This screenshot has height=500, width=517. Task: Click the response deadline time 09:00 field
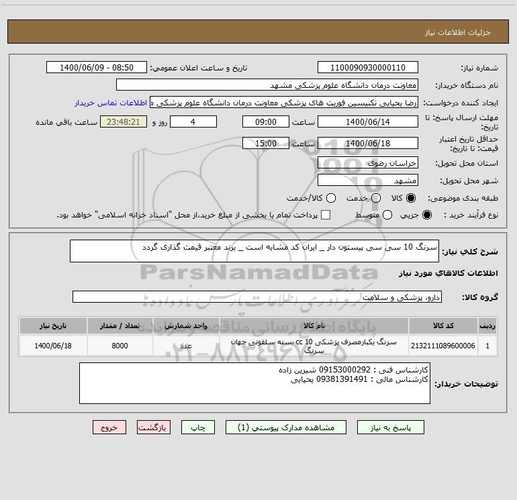tap(266, 121)
